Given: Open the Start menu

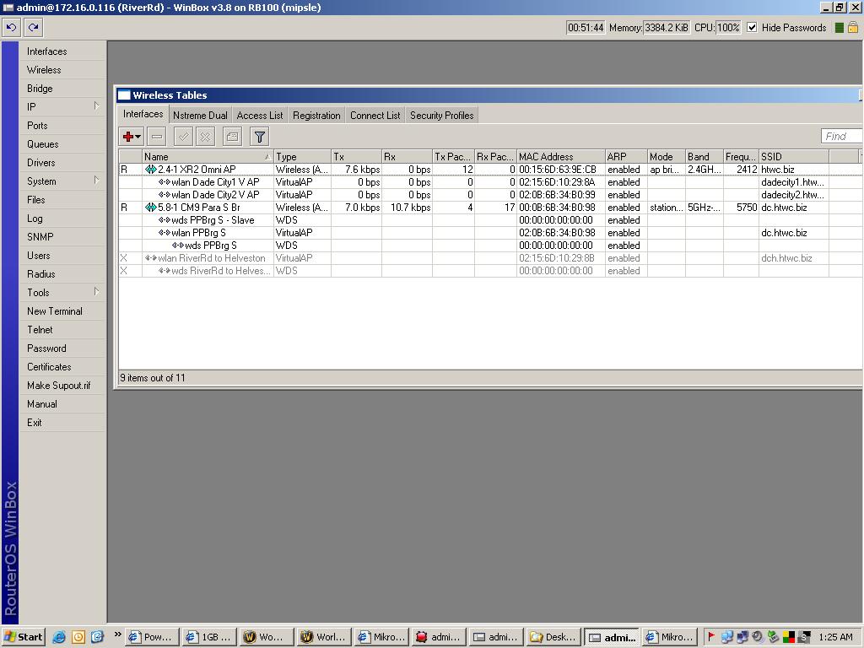Looking at the screenshot, I should click(23, 637).
